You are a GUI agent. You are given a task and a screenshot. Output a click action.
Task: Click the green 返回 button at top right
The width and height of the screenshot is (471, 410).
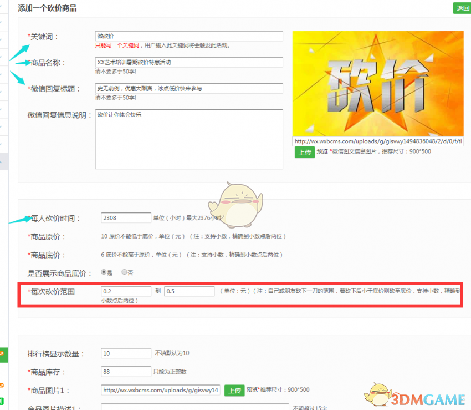tap(462, 8)
